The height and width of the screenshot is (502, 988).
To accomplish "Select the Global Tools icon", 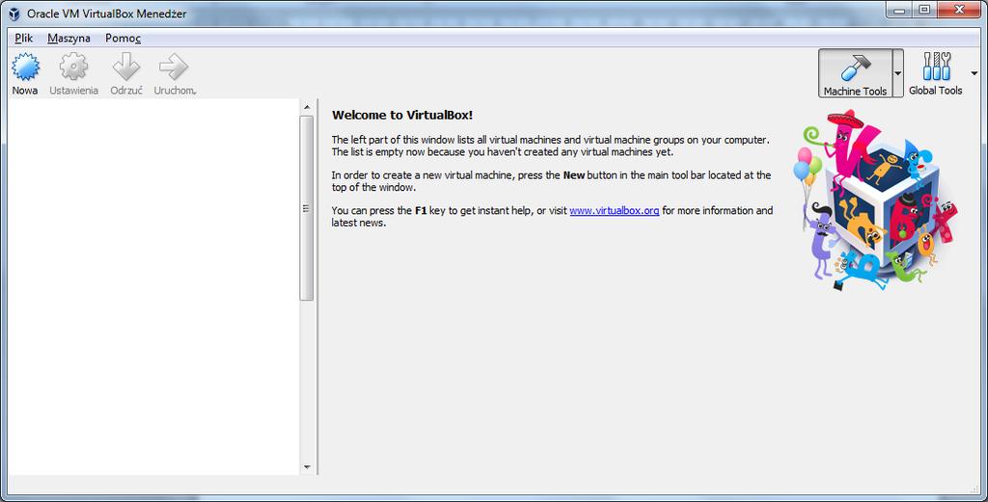I will point(936,66).
